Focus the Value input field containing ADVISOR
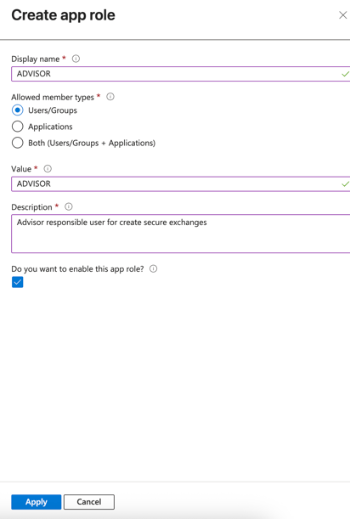 [x=180, y=183]
